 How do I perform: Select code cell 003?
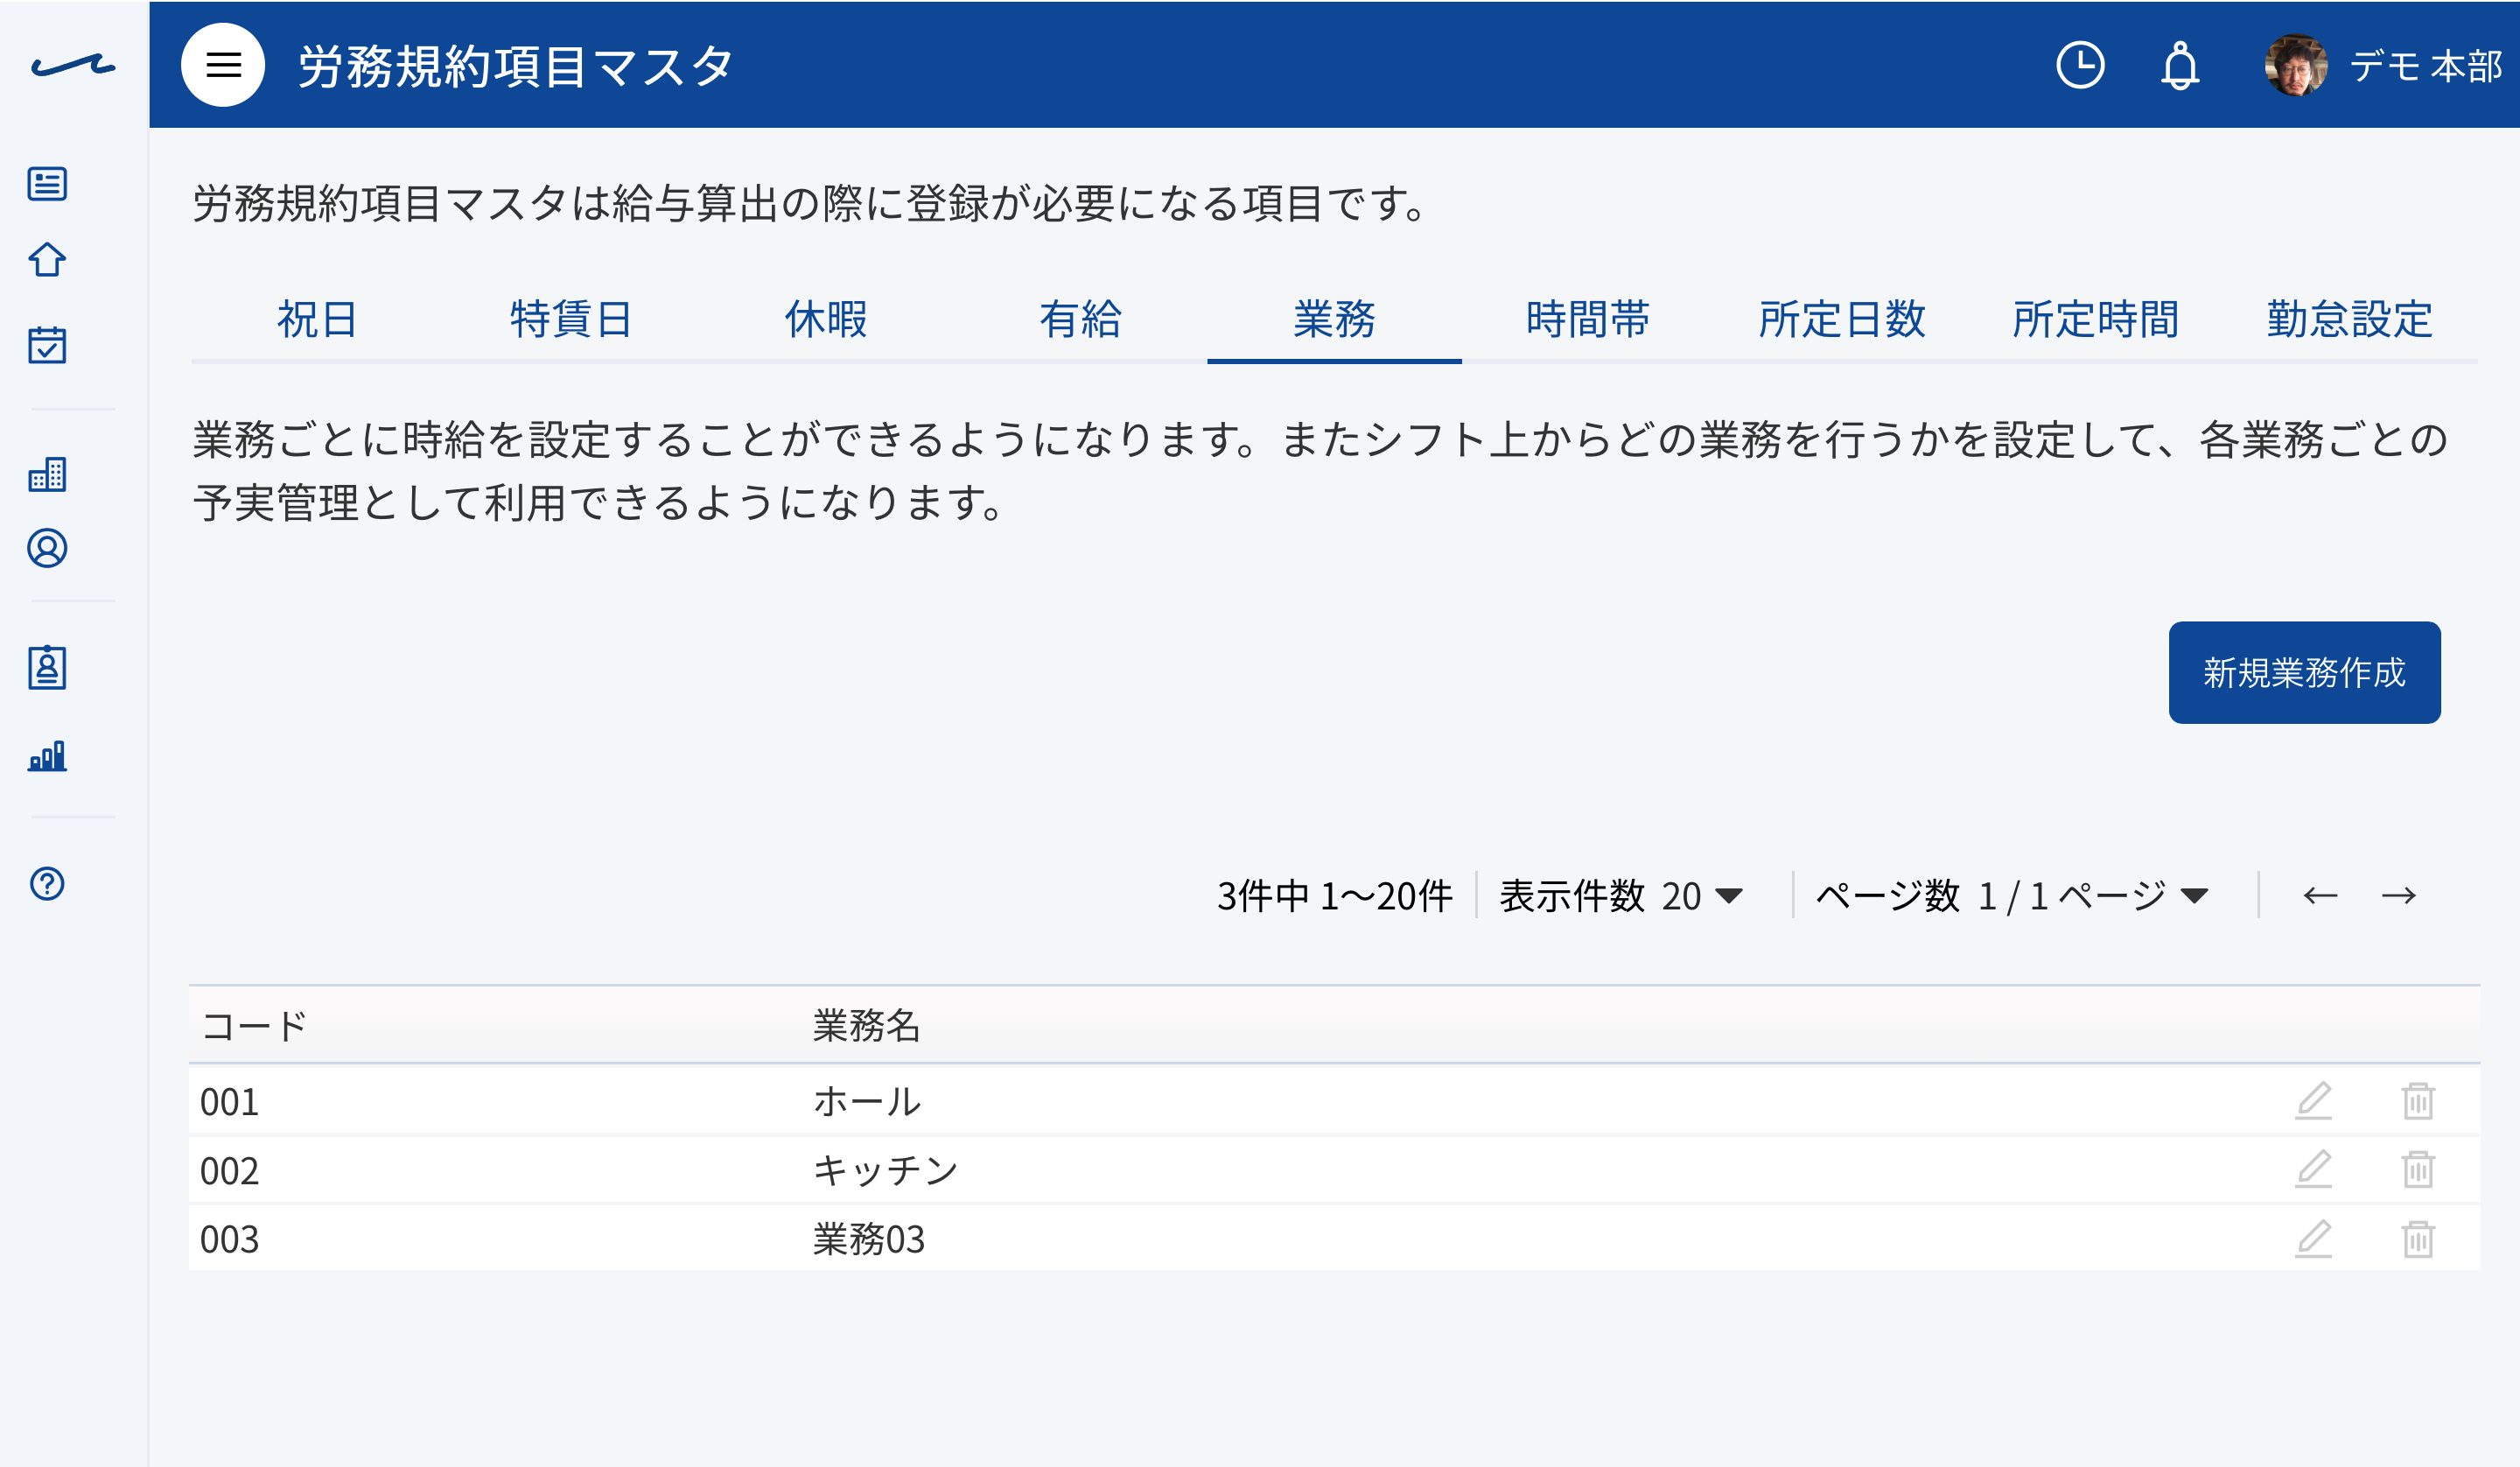point(229,1239)
